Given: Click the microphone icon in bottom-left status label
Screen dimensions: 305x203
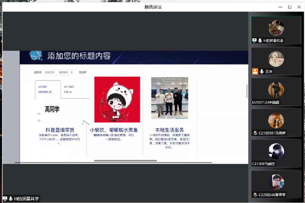Looking at the screenshot, I should tap(11, 198).
